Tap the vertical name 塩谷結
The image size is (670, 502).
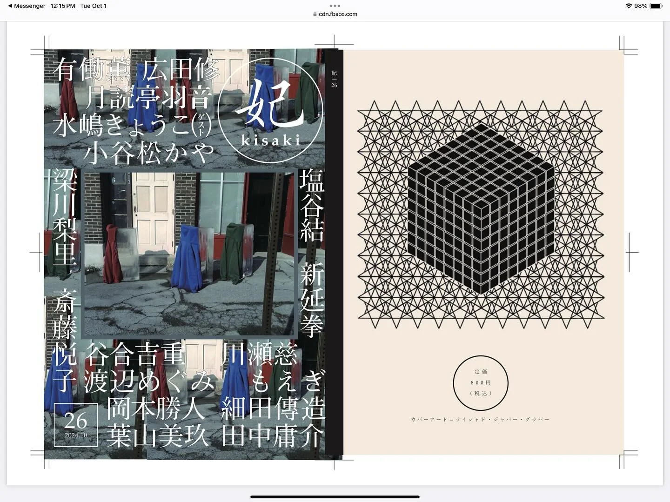point(311,205)
